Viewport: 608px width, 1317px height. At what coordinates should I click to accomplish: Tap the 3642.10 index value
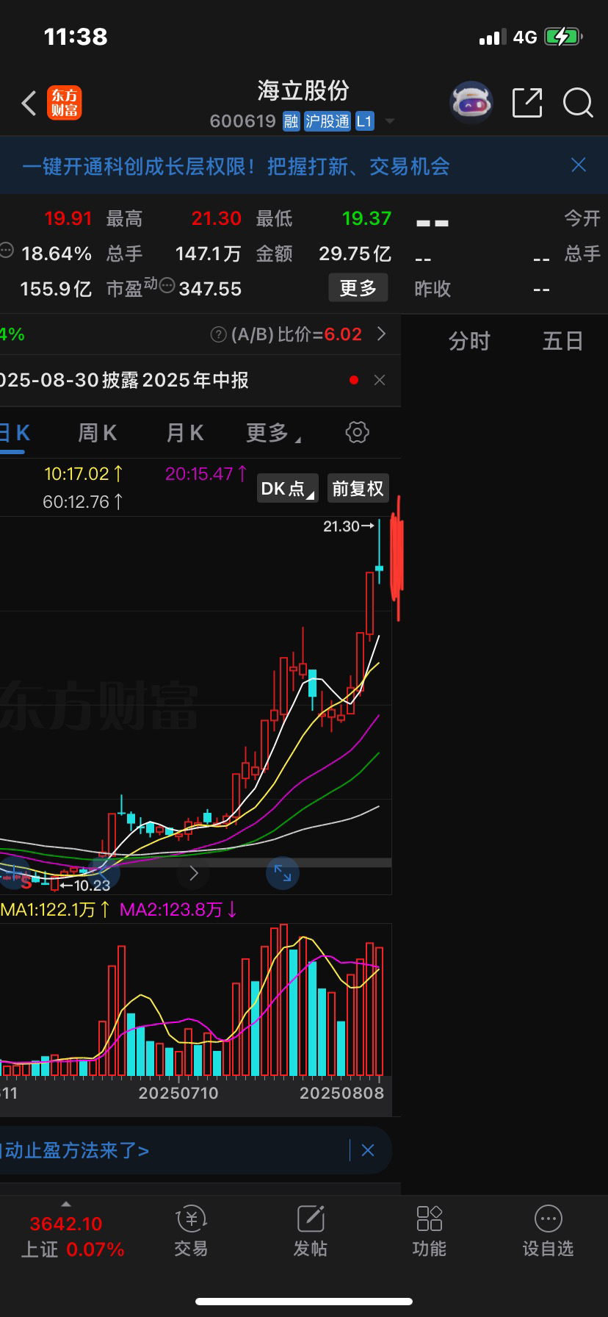pyautogui.click(x=66, y=1224)
